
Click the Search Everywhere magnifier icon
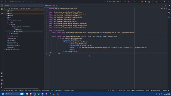coord(153,2)
